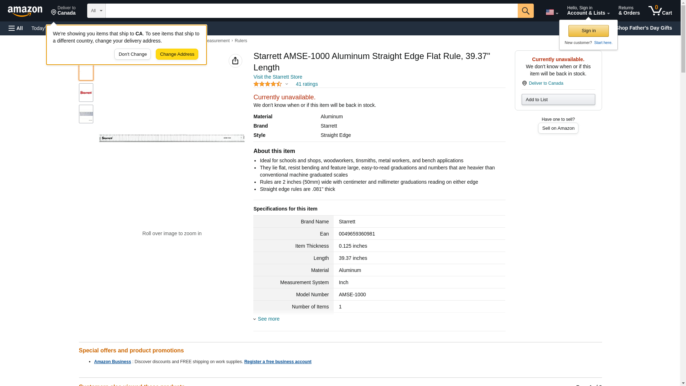The height and width of the screenshot is (386, 686).
Task: Open Returns & Orders
Action: tap(629, 11)
